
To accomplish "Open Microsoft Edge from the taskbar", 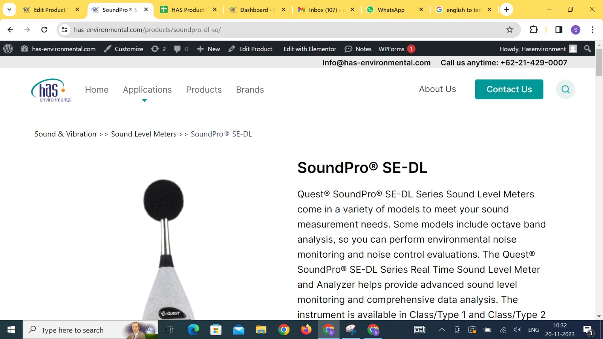I will [193, 330].
